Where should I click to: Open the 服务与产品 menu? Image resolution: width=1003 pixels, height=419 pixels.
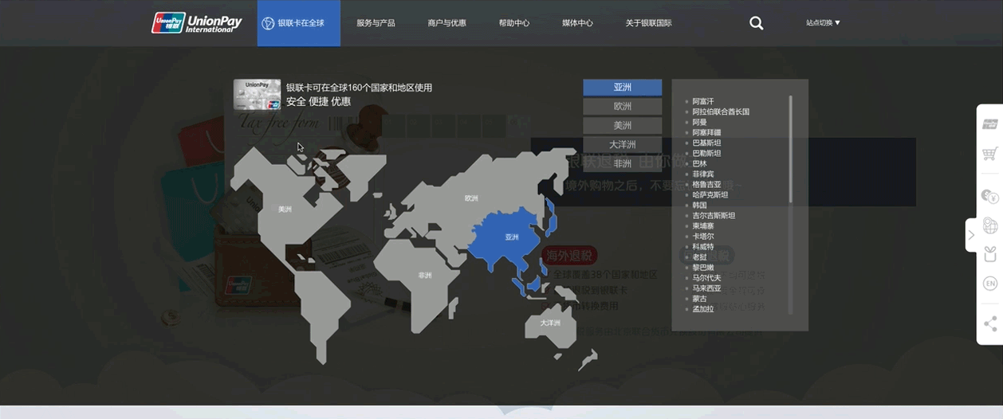[376, 23]
